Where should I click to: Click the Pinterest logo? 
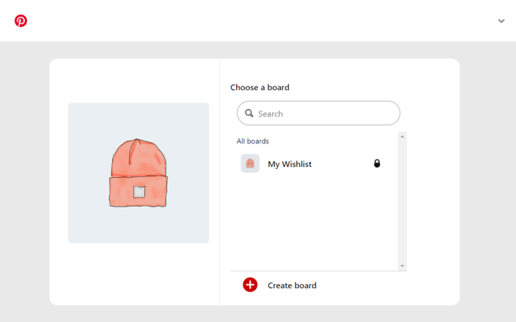click(x=21, y=20)
